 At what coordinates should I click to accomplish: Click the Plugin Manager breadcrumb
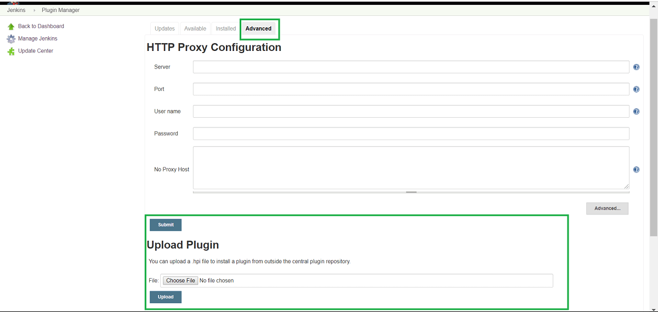[60, 10]
